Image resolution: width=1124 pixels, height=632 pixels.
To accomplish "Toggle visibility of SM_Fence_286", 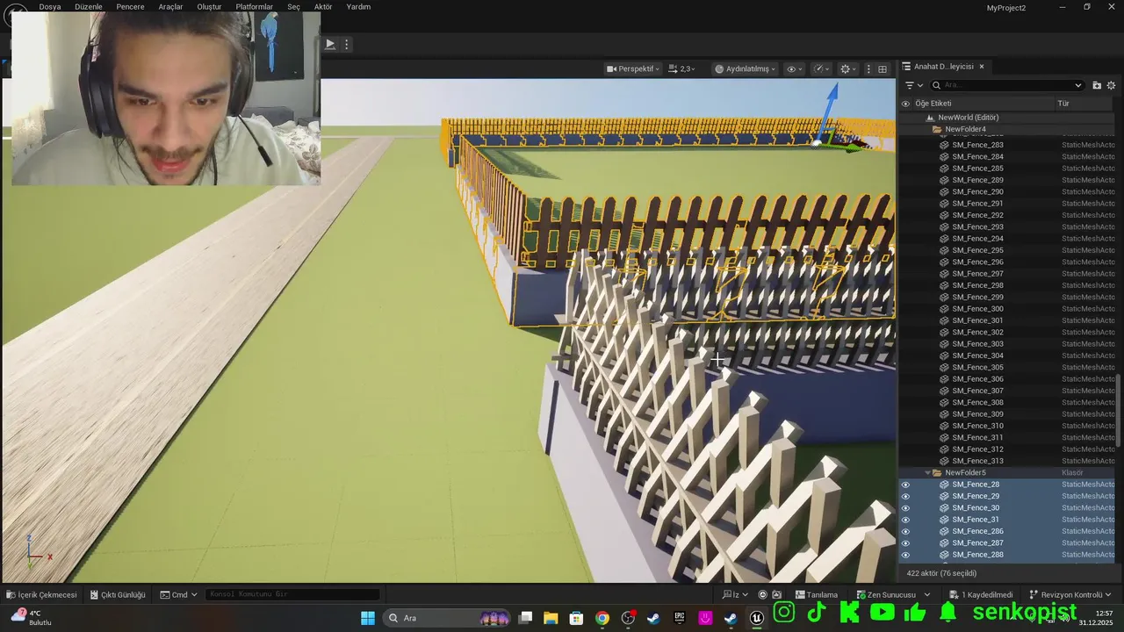I will coord(905,531).
